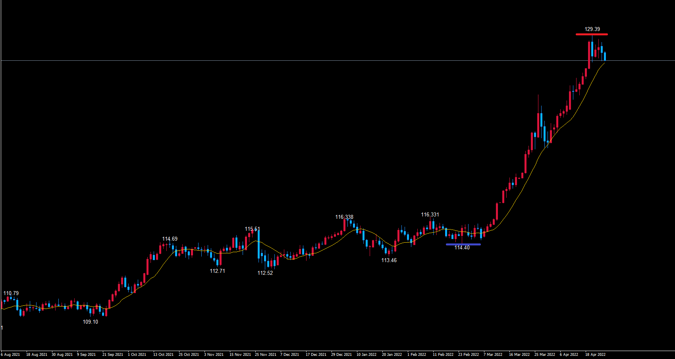Select the blue support line near 114.40
675x359 pixels.
pyautogui.click(x=463, y=244)
